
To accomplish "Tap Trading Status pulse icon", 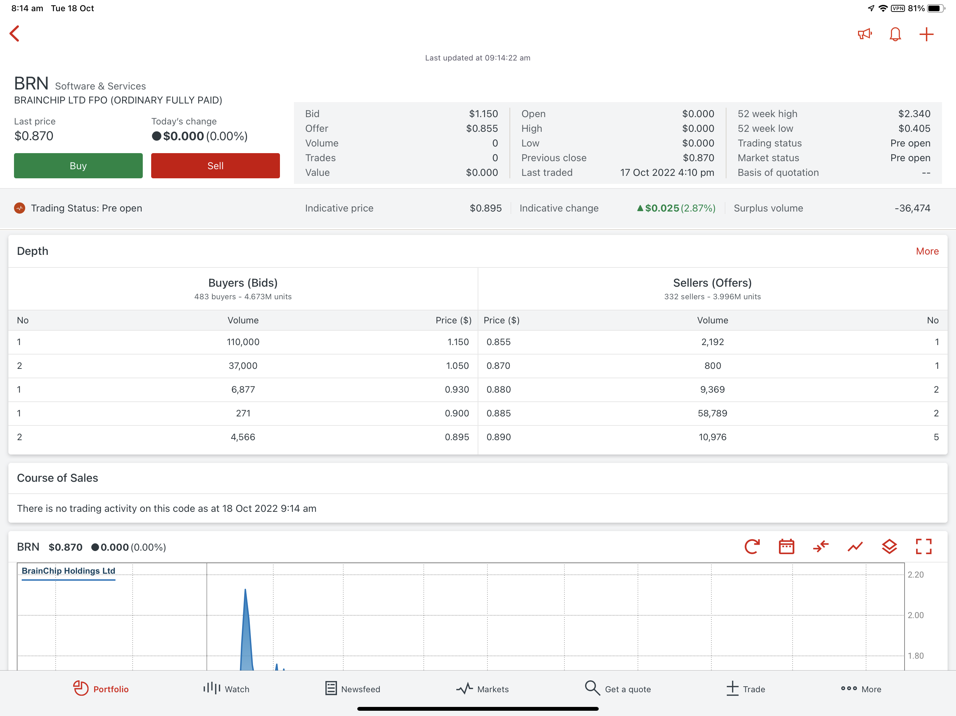I will coord(20,208).
